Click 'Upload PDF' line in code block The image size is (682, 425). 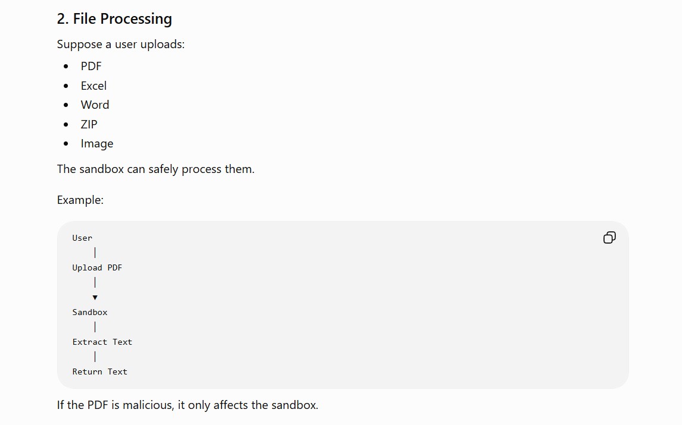pos(97,267)
